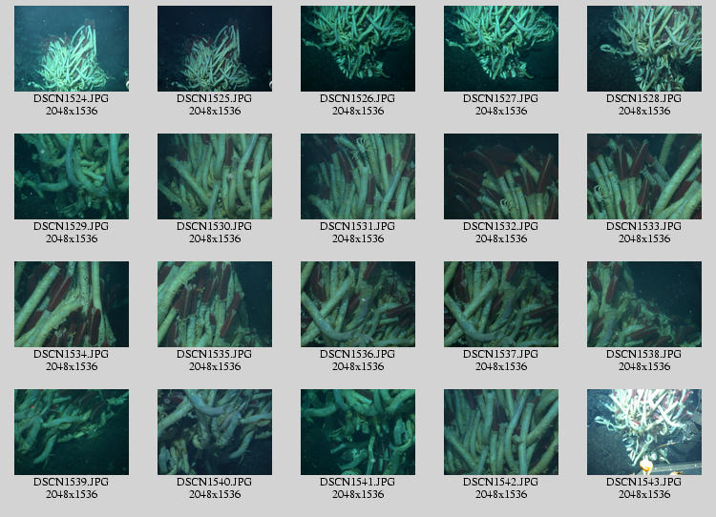Click the DSCN1538.JPG file name label
The image size is (716, 517).
(x=643, y=354)
